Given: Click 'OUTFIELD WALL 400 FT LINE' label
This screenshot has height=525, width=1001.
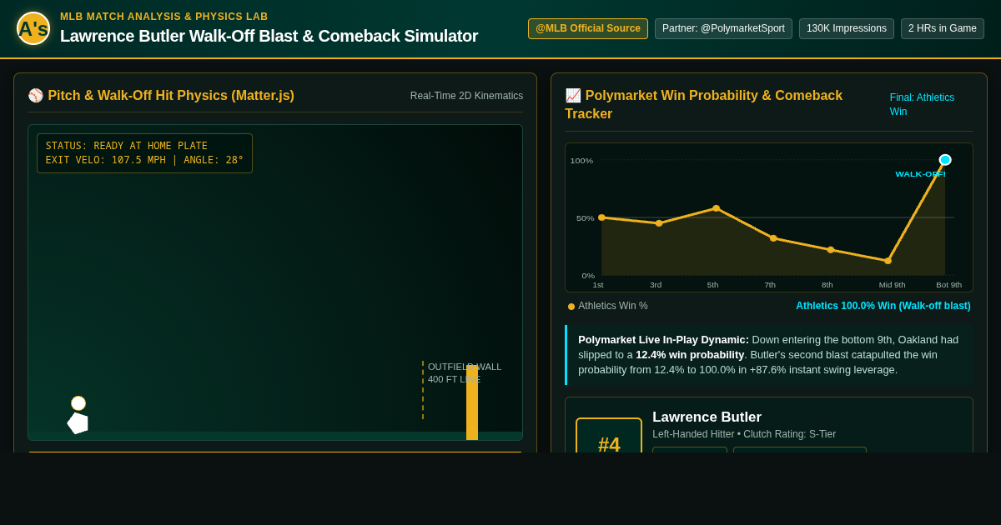Looking at the screenshot, I should (465, 372).
